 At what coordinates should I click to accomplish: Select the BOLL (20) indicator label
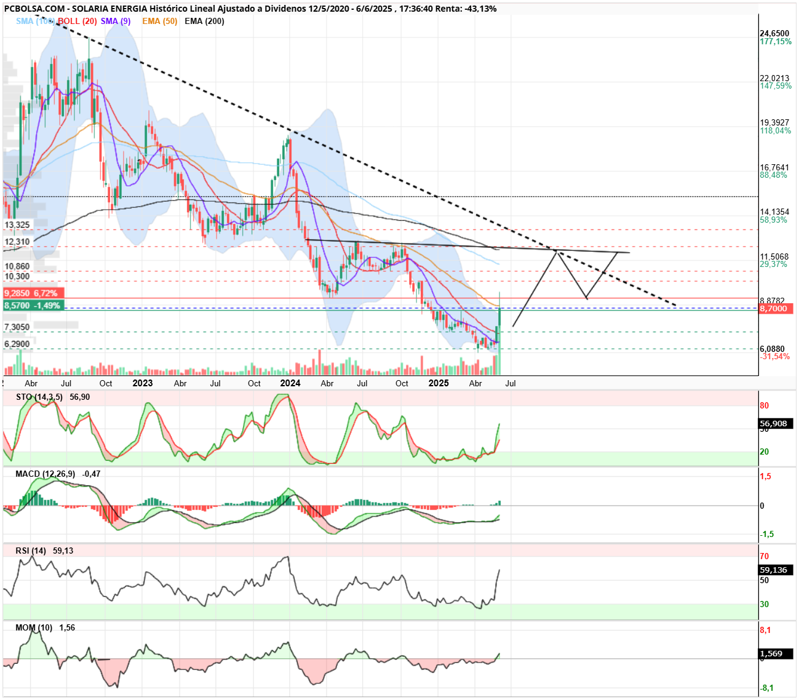click(78, 21)
